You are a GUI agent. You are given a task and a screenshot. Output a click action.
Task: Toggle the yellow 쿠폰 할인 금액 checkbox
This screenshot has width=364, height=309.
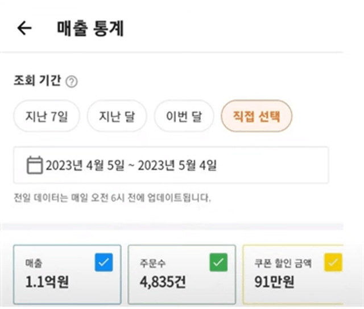[x=333, y=262]
